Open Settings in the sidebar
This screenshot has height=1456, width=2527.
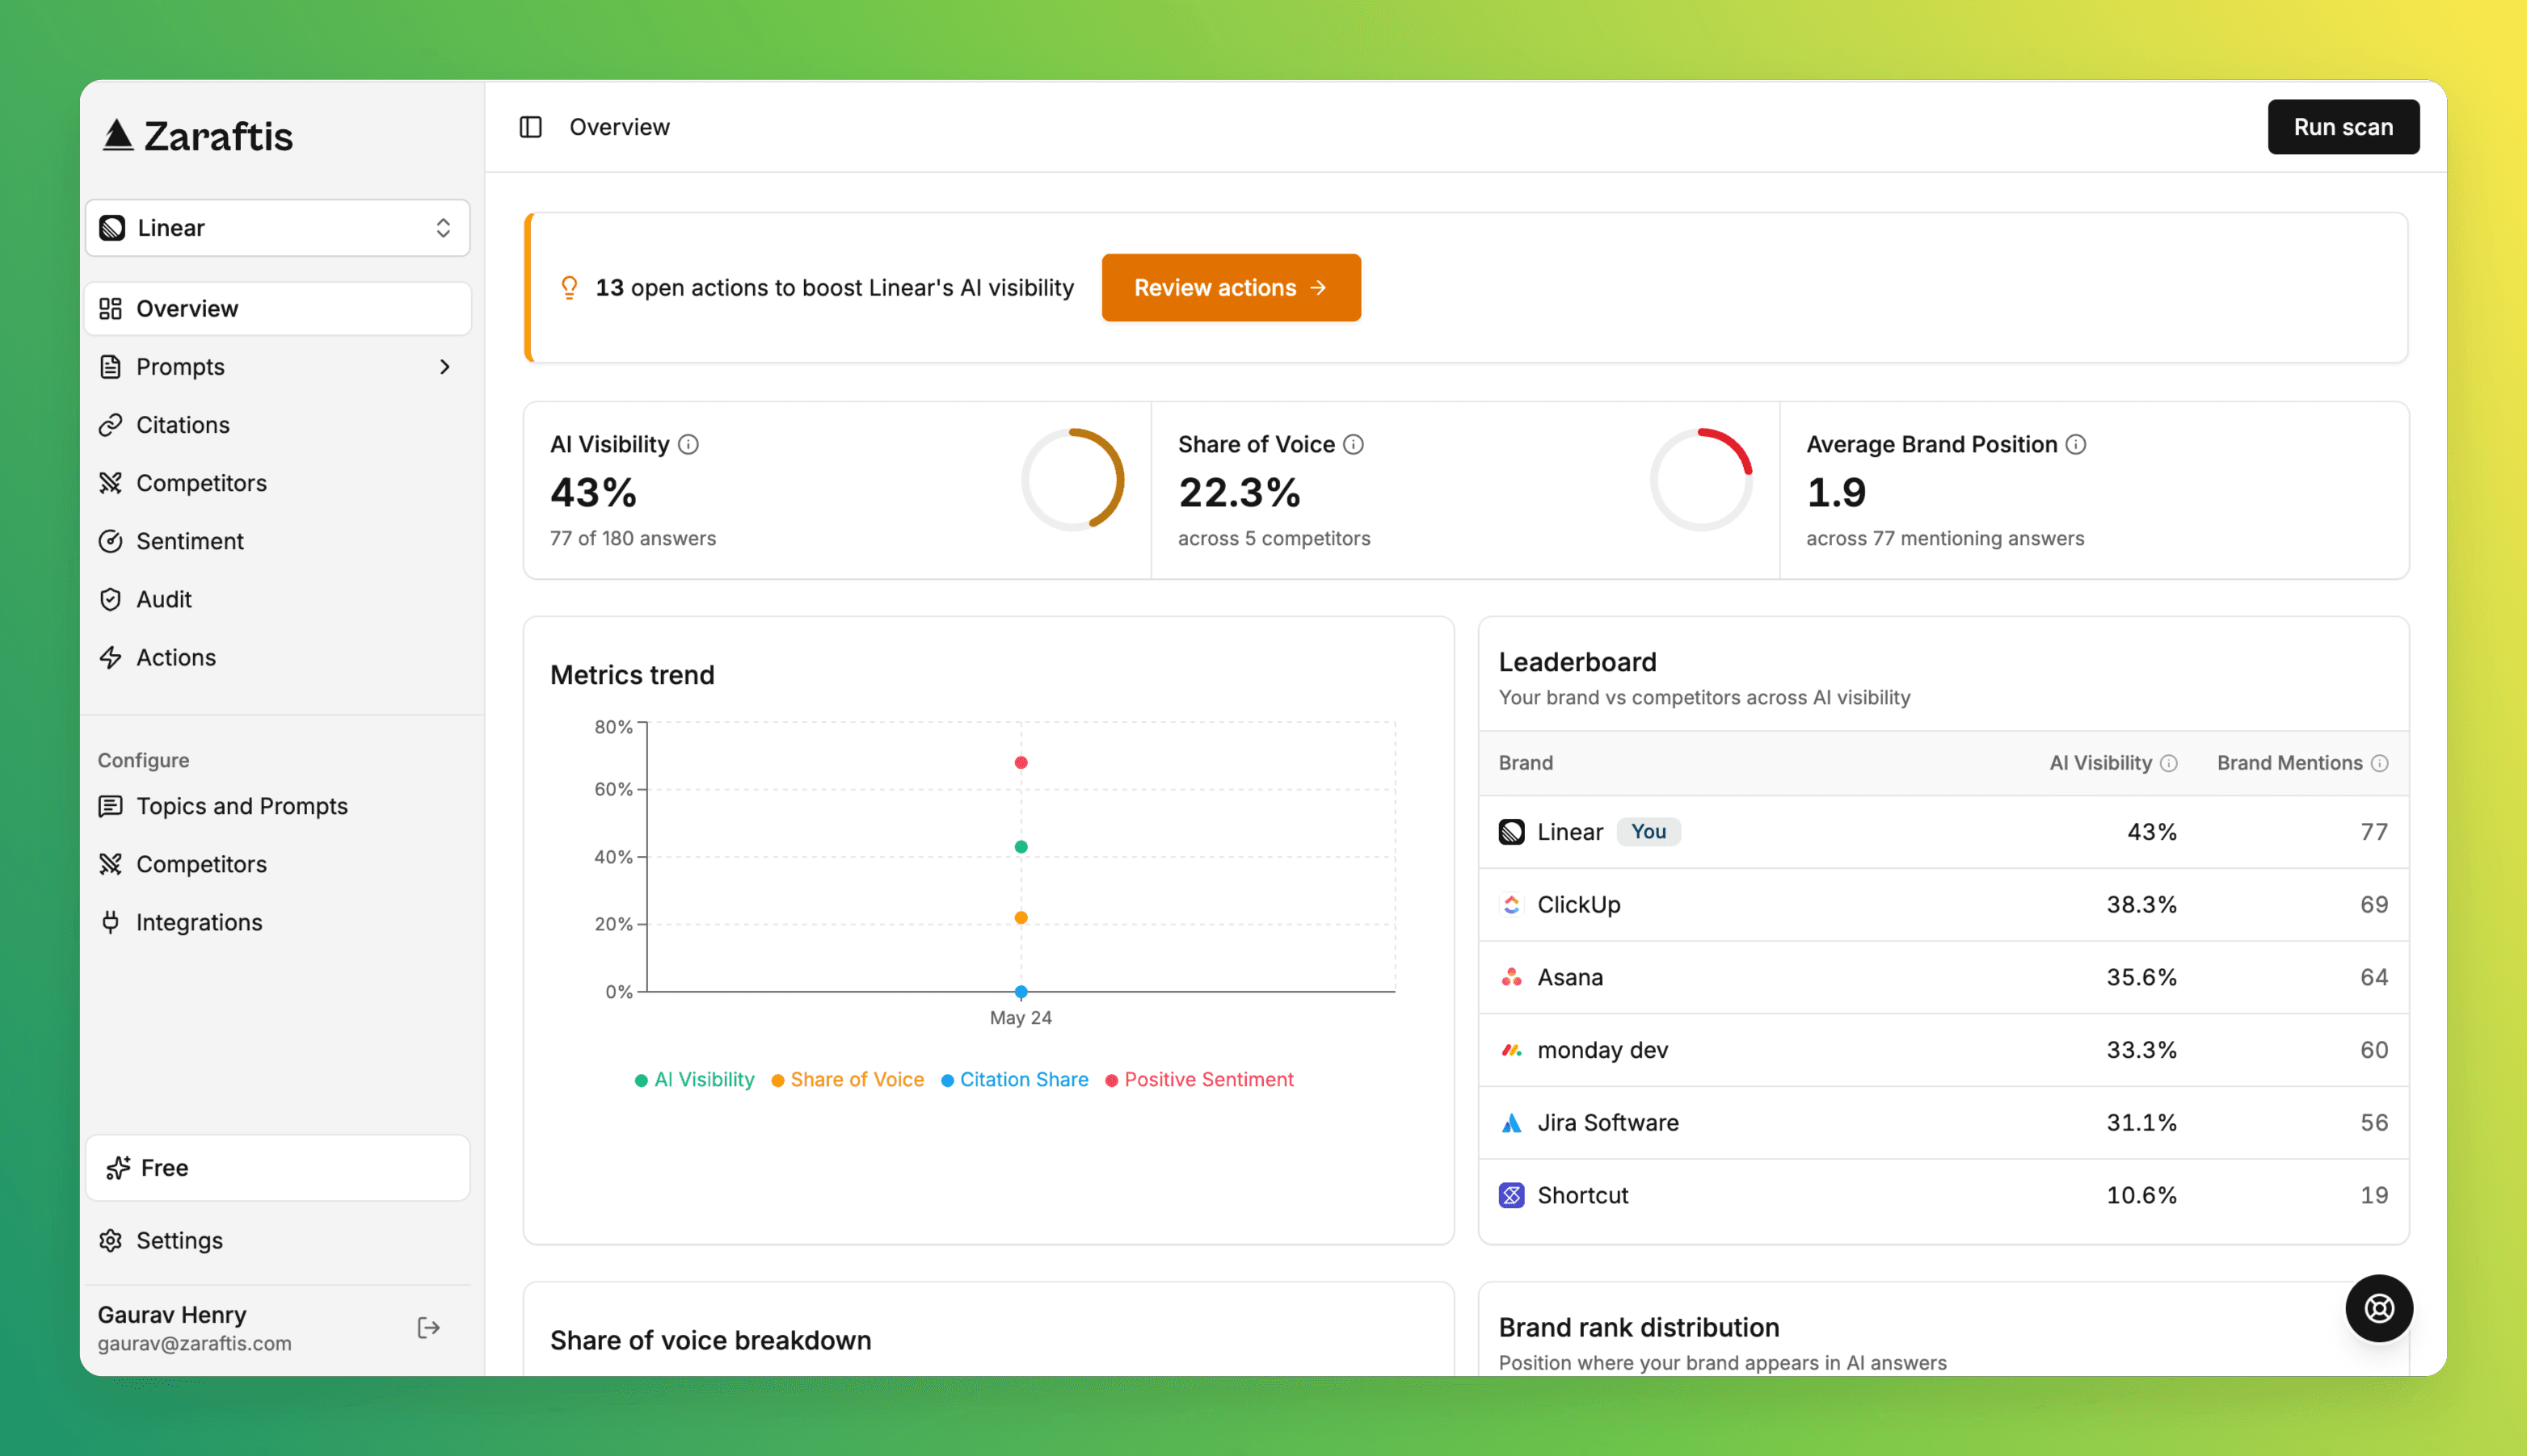tap(277, 1240)
